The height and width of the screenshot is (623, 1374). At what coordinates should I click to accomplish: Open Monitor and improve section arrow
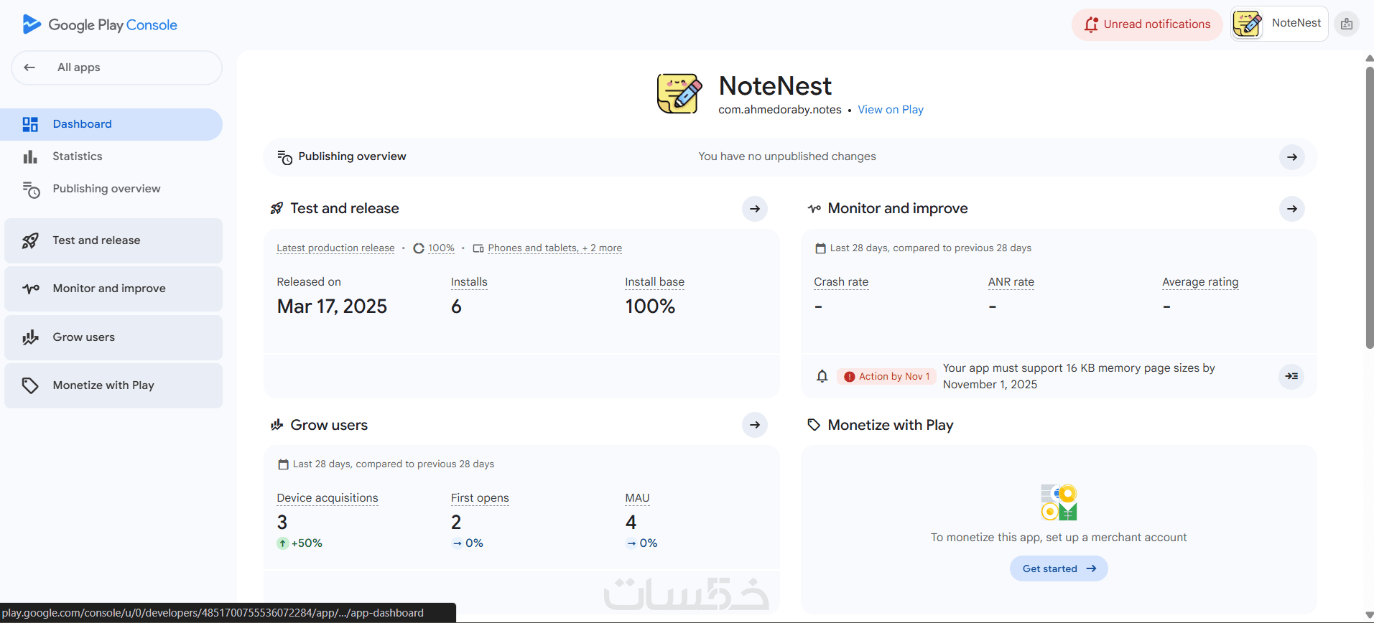(x=1291, y=209)
